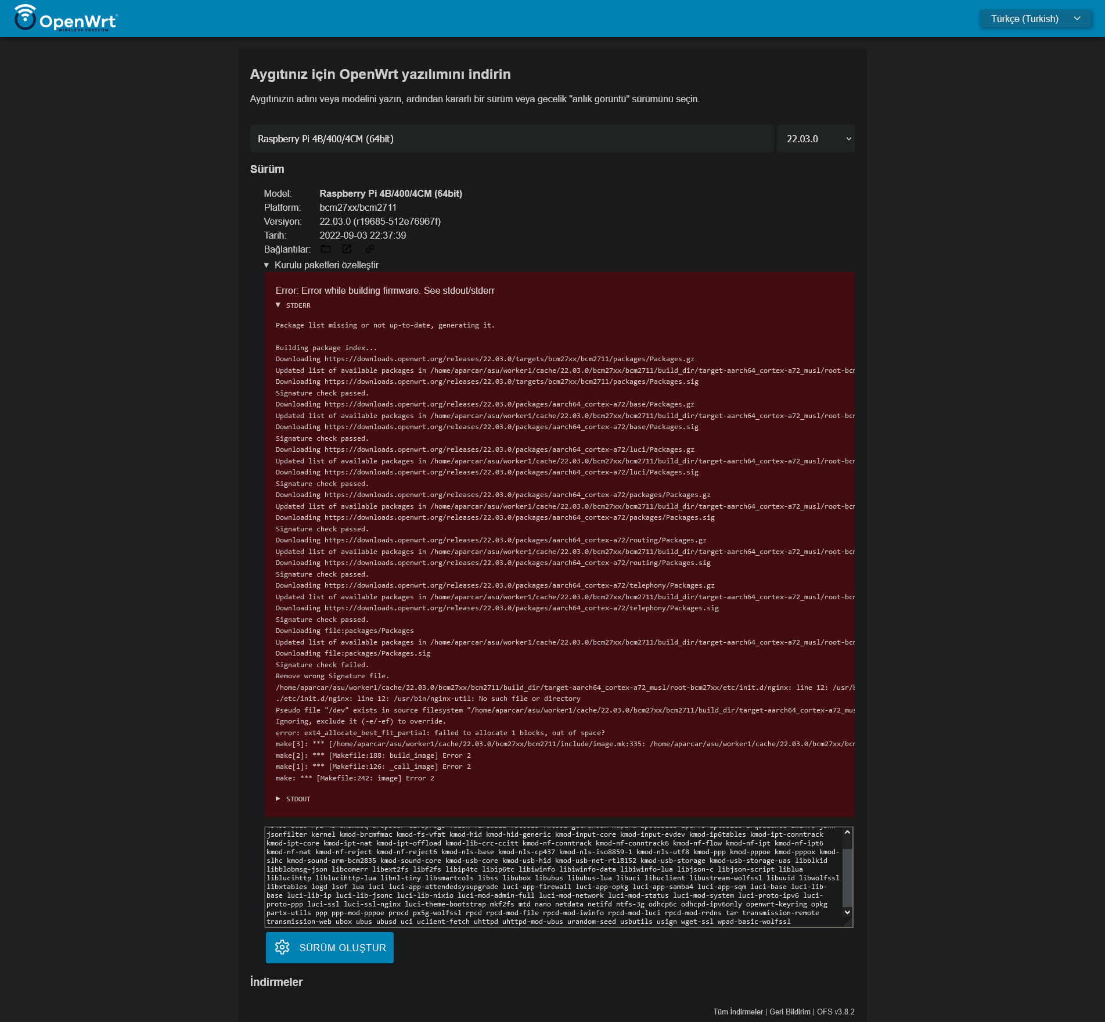The width and height of the screenshot is (1105, 1022).
Task: Click the '[Makefile:126: _call_image] Error 2' line
Action: (x=373, y=766)
